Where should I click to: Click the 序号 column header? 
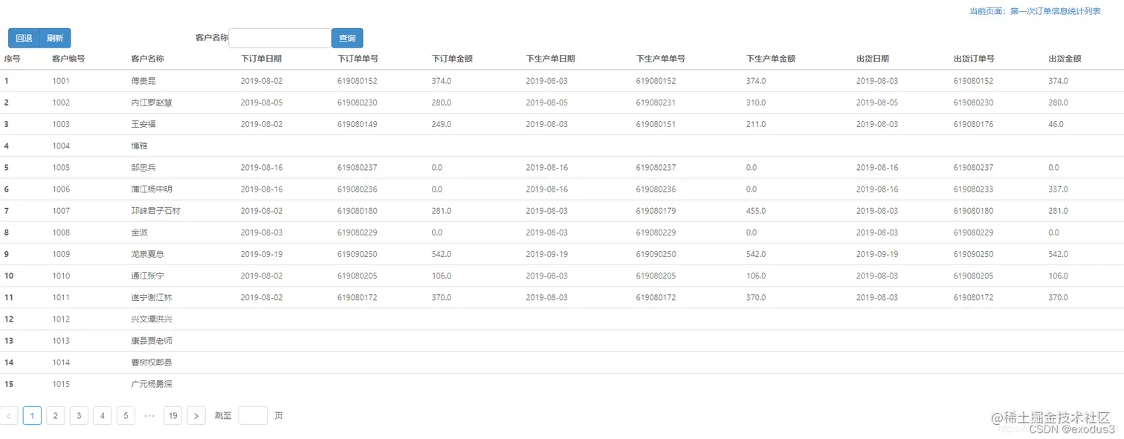[x=12, y=59]
